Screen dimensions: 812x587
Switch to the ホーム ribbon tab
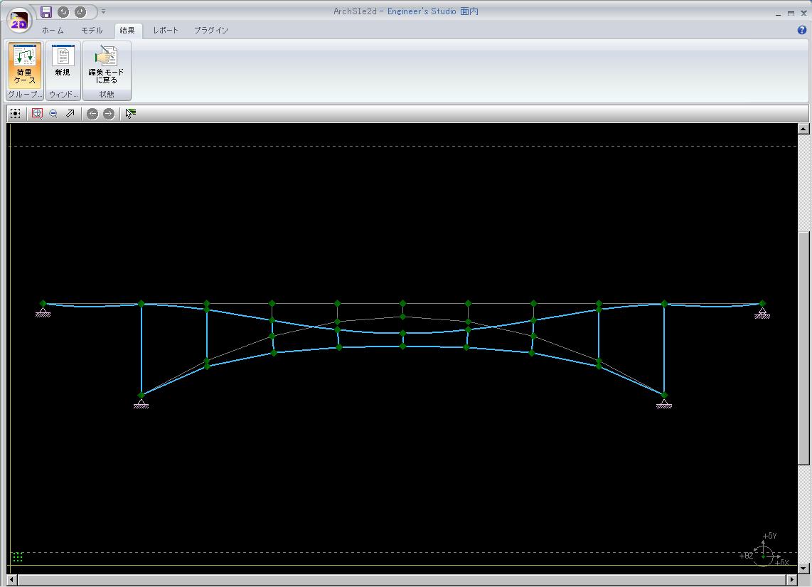[x=53, y=31]
